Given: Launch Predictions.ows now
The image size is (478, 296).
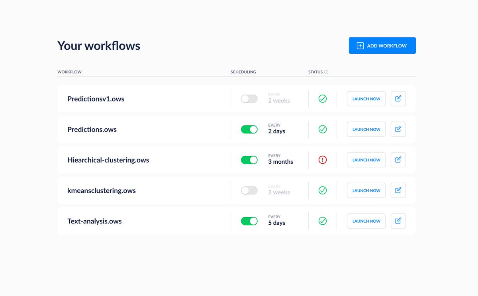Looking at the screenshot, I should pyautogui.click(x=366, y=129).
